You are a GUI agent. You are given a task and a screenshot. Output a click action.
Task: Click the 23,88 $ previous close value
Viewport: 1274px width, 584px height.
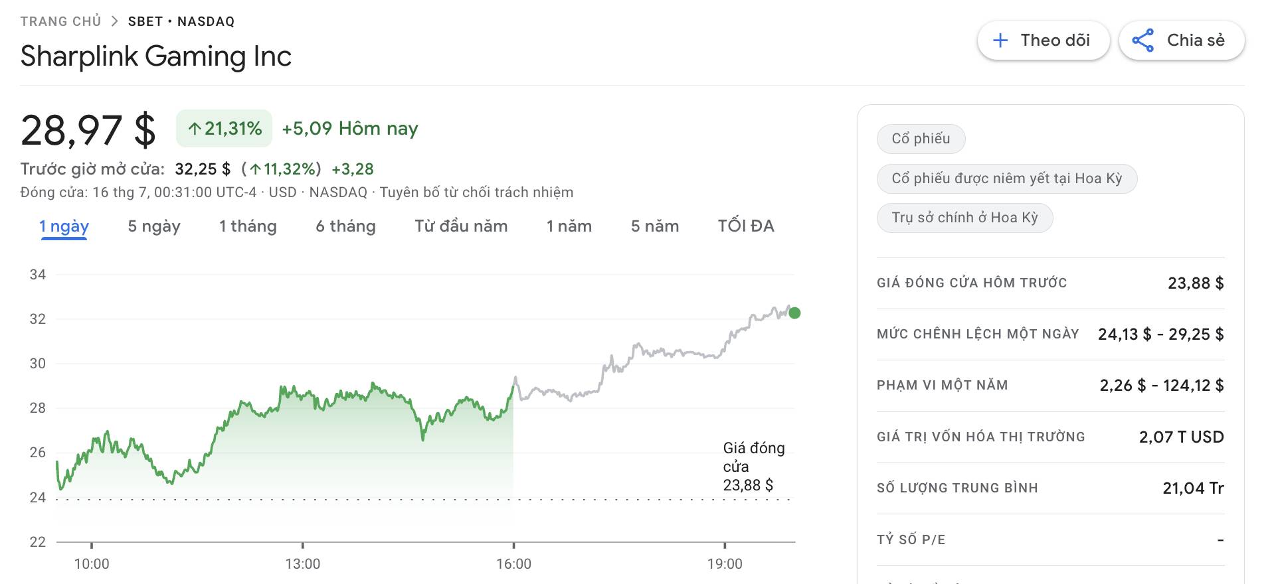tap(1196, 283)
